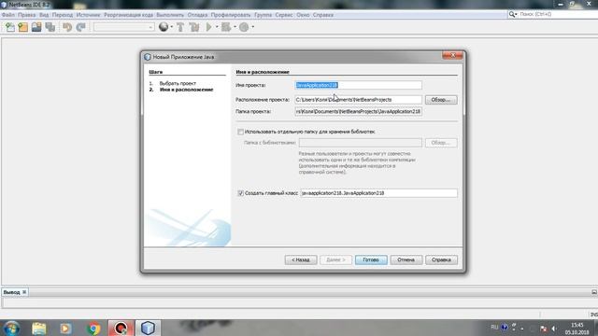Click the main class name field
The width and height of the screenshot is (598, 336).
378,193
